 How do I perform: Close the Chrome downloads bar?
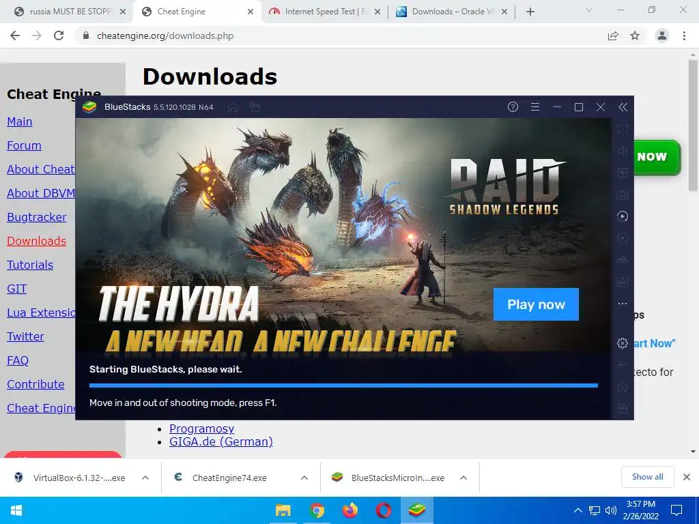[687, 477]
